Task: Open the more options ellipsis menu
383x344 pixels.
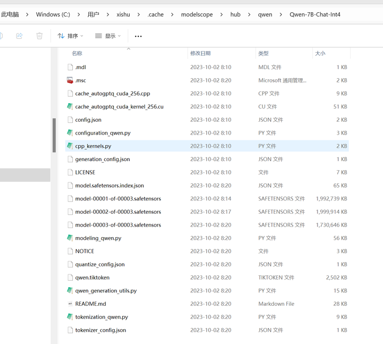Action: pyautogui.click(x=138, y=36)
